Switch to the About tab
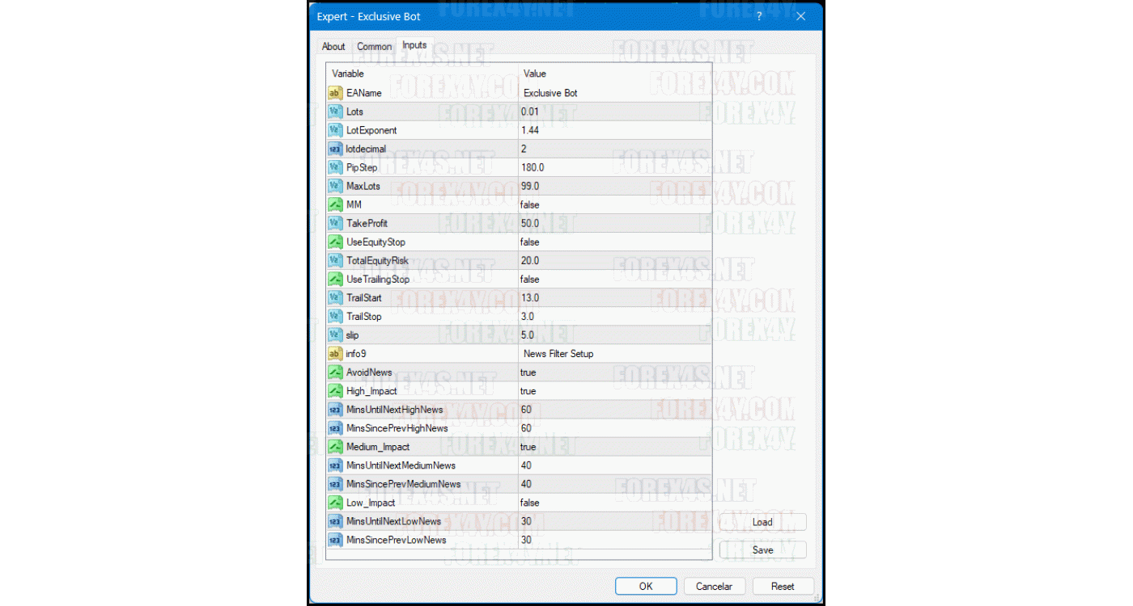Viewport: 1133px width, 606px height. point(333,47)
